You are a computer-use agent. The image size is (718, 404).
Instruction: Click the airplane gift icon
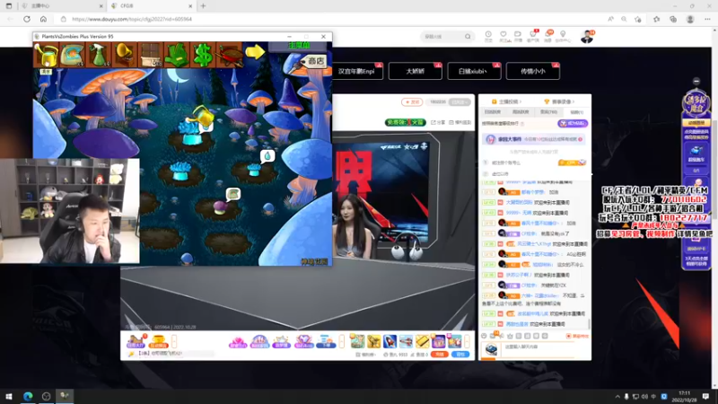406,341
